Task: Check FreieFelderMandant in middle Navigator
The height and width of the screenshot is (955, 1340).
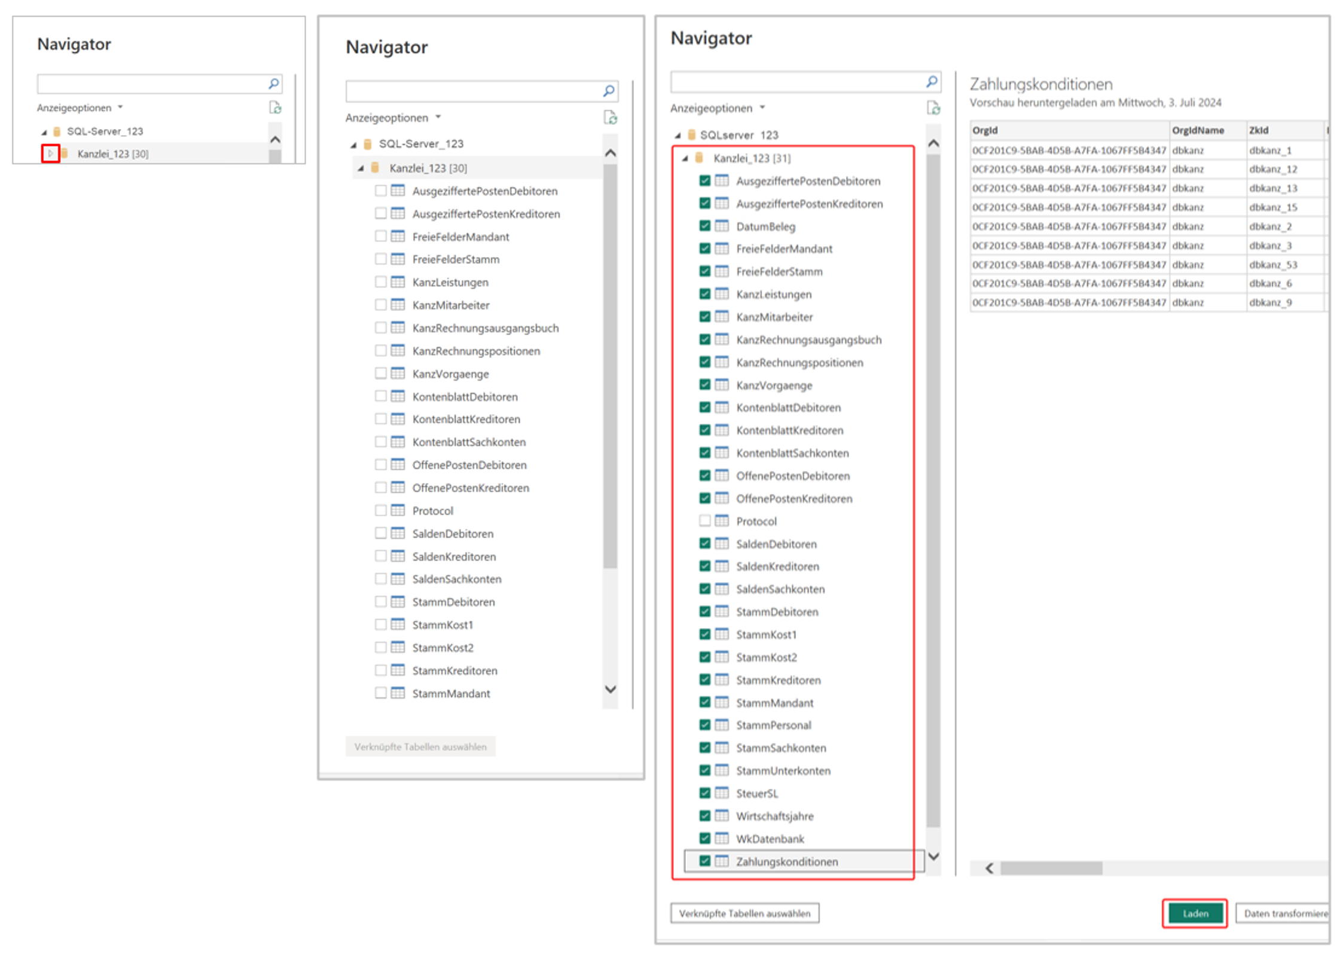Action: pyautogui.click(x=380, y=236)
